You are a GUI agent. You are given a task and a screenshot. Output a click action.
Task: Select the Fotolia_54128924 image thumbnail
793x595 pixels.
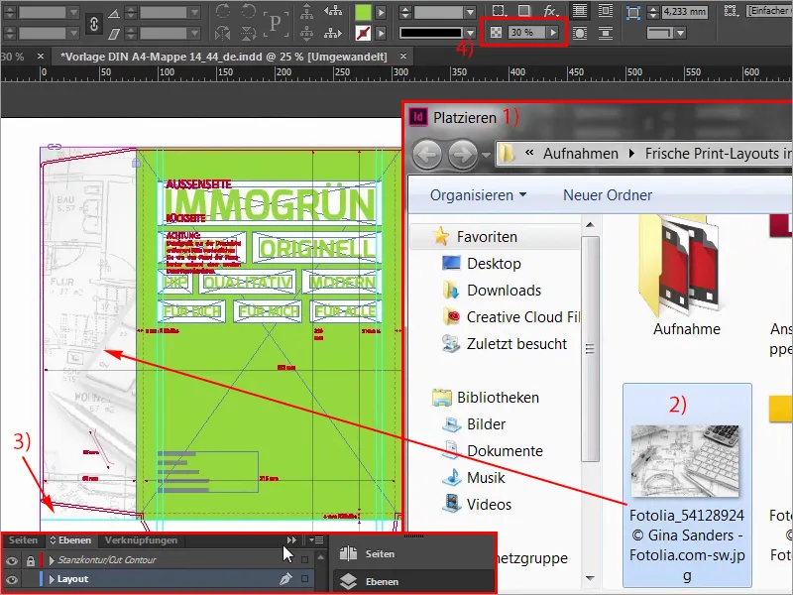coord(687,461)
